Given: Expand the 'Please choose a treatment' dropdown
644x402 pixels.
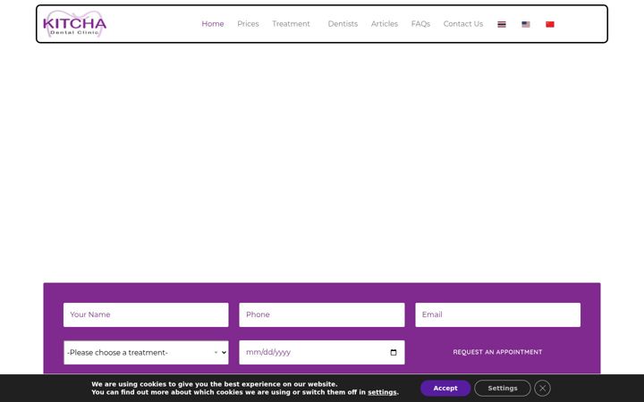Looking at the screenshot, I should [x=146, y=352].
